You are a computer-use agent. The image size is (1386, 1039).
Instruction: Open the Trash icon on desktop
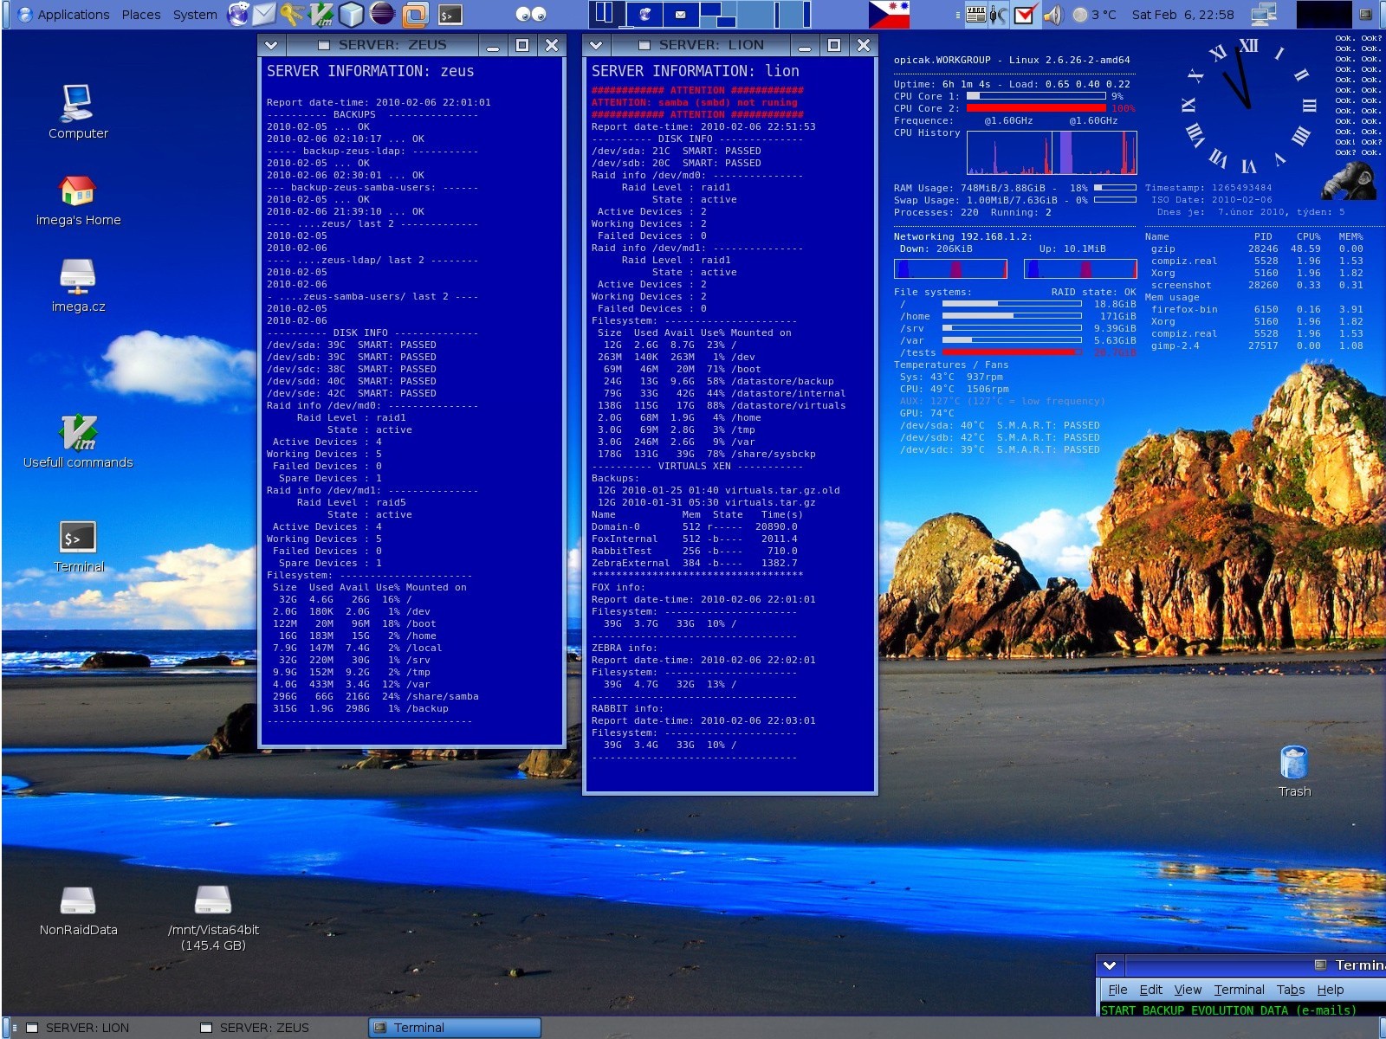pyautogui.click(x=1294, y=771)
